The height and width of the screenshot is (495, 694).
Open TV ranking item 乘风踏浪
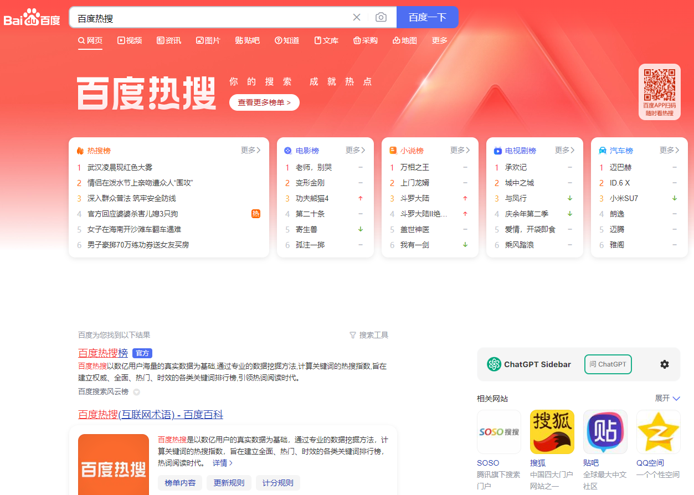pyautogui.click(x=520, y=245)
